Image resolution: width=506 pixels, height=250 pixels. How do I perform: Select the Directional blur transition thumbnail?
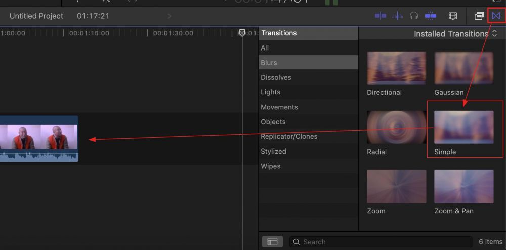(396, 68)
